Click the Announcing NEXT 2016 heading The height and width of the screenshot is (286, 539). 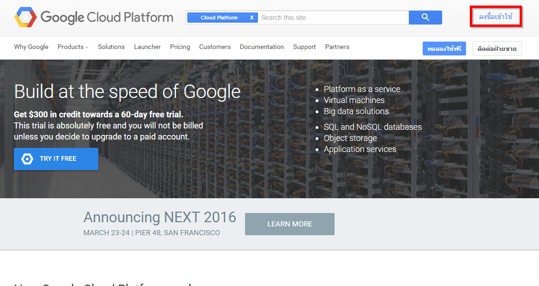pyautogui.click(x=160, y=217)
